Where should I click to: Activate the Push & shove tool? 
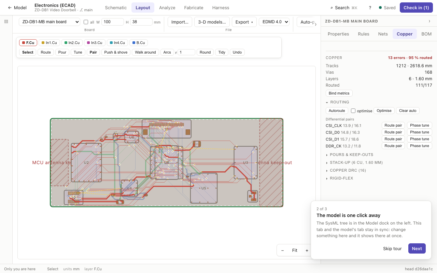pos(116,52)
